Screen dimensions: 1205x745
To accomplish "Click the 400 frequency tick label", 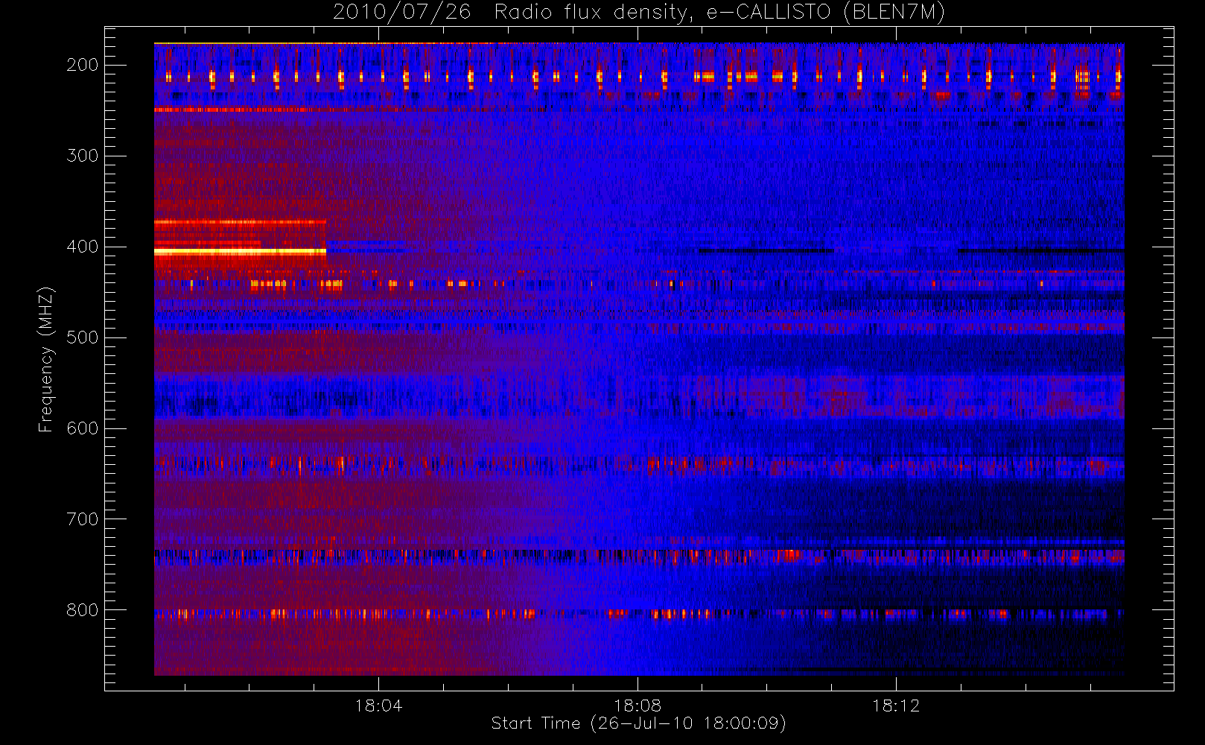I will click(83, 247).
